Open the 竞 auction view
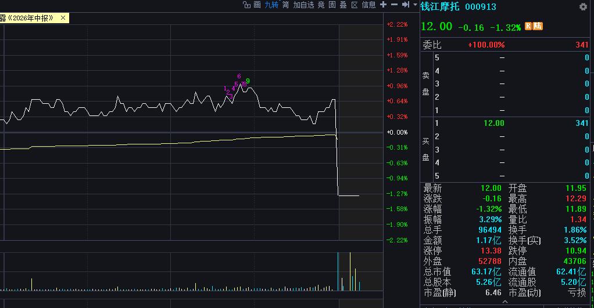594x308 pixels. pyautogui.click(x=321, y=5)
